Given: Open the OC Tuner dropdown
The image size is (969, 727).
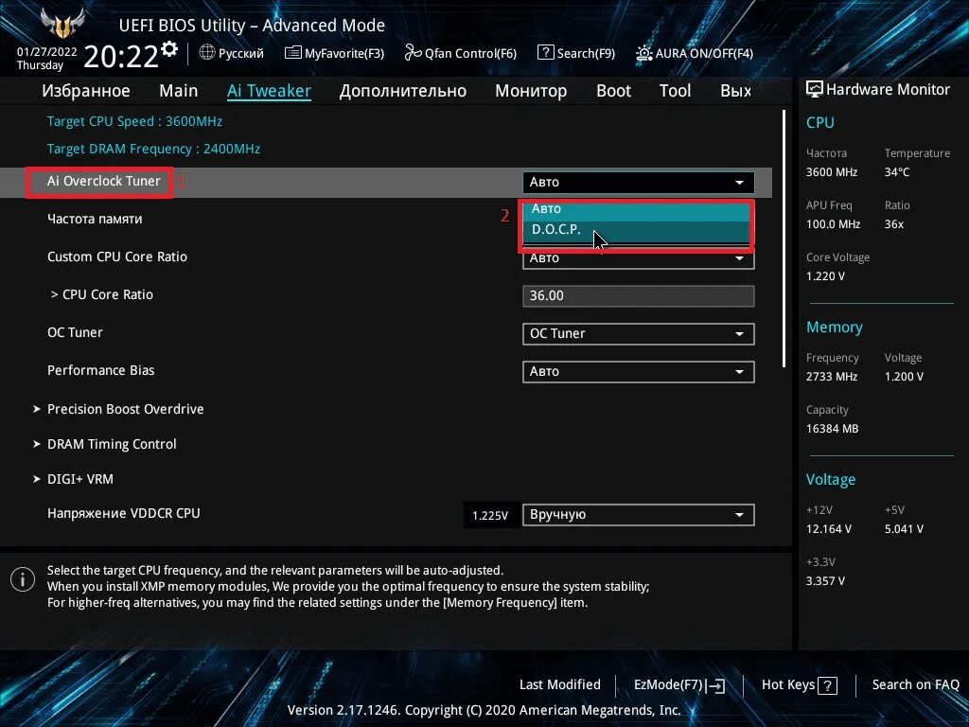Looking at the screenshot, I should (x=639, y=334).
